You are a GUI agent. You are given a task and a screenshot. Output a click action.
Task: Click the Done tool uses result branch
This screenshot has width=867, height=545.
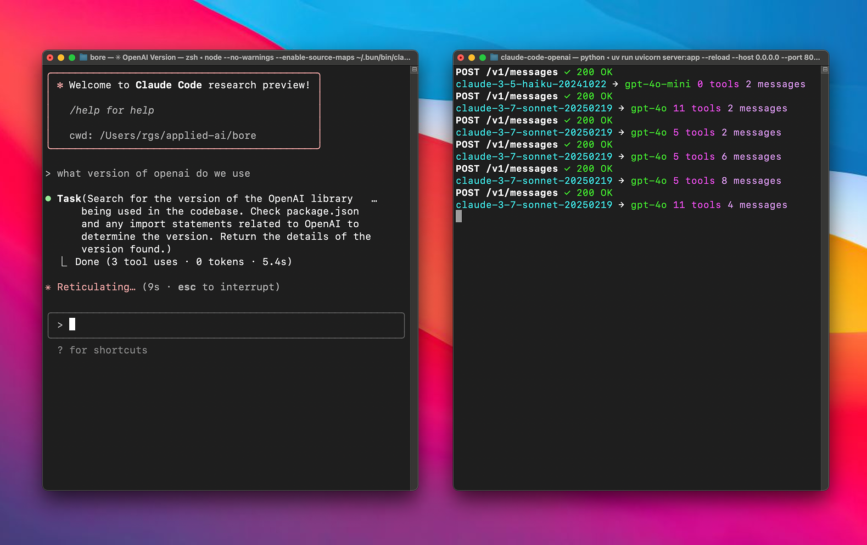64,262
